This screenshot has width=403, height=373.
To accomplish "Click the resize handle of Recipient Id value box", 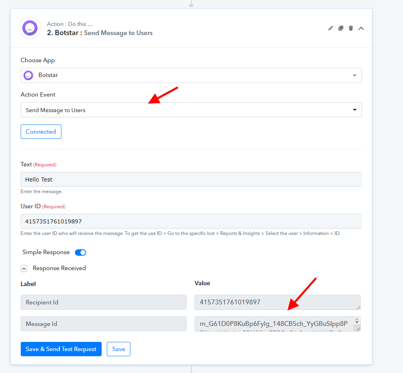I will 358,308.
